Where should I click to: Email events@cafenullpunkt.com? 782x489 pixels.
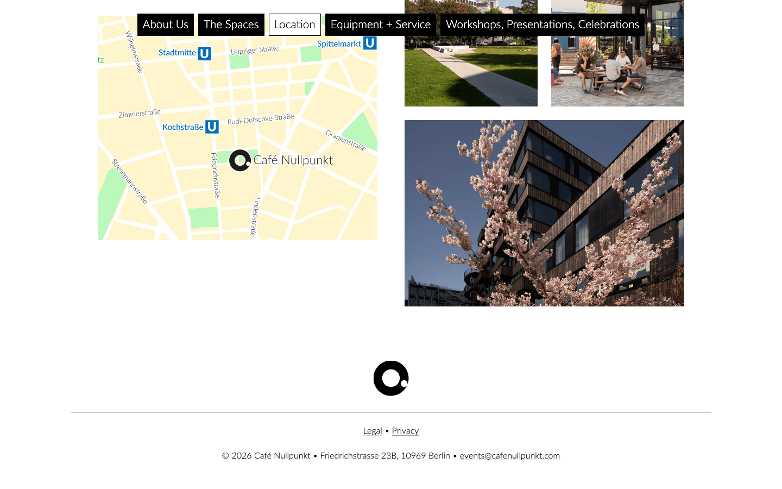(x=509, y=456)
